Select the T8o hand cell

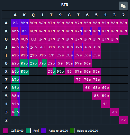click(51, 71)
